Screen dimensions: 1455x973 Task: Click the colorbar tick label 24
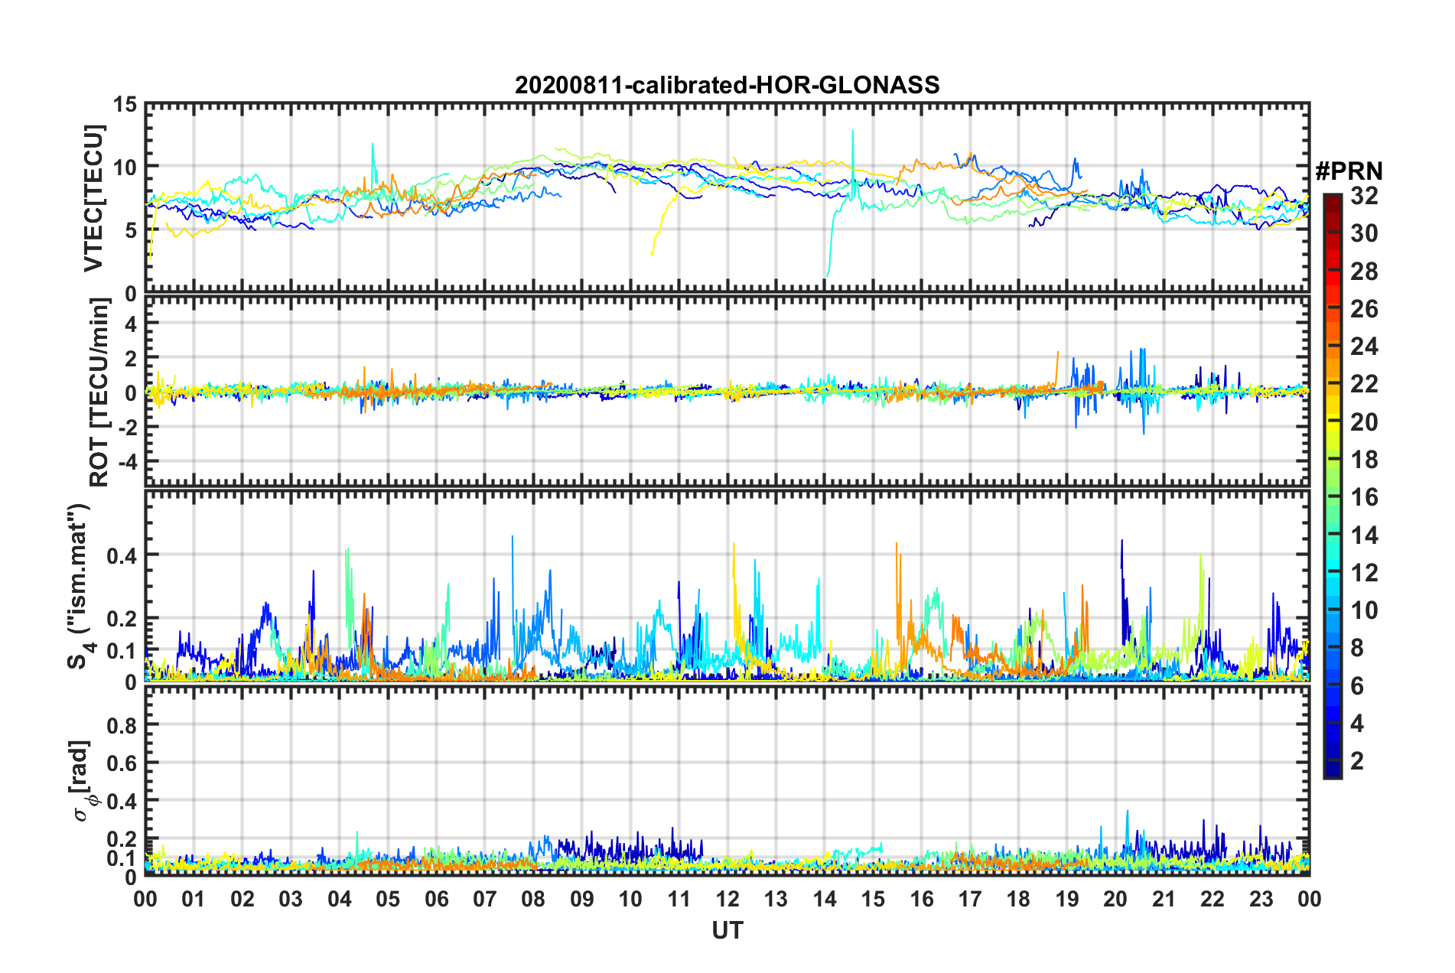click(x=1364, y=347)
